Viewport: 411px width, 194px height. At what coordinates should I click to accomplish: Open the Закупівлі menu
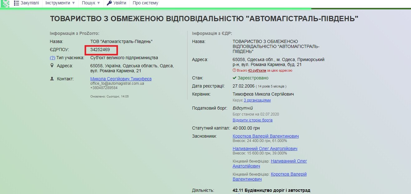tap(30, 3)
